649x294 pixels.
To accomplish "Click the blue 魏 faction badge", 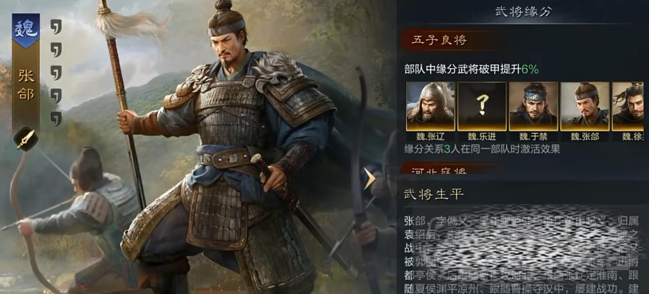I will click(26, 29).
